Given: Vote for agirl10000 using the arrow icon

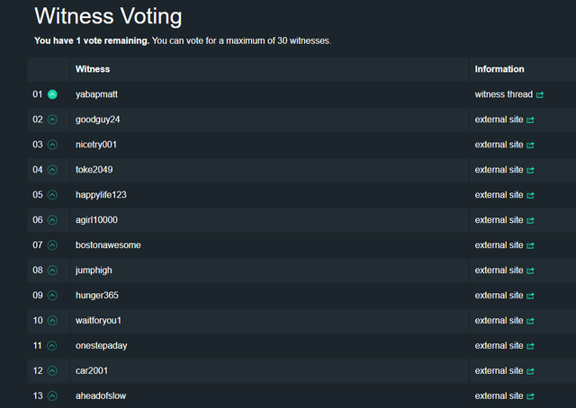Looking at the screenshot, I should coord(52,220).
